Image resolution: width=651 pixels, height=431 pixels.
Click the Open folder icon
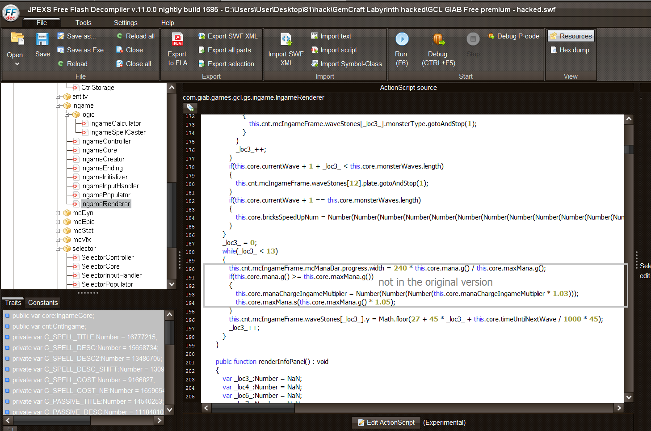coord(17,40)
